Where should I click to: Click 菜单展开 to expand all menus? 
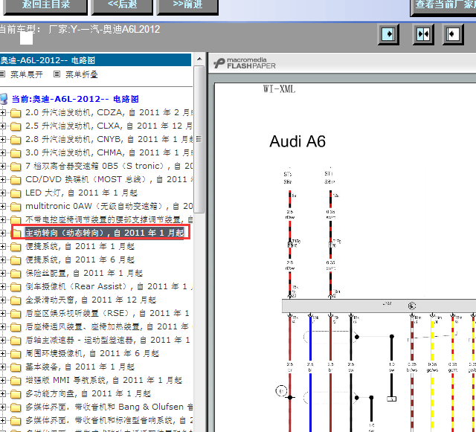pos(27,74)
